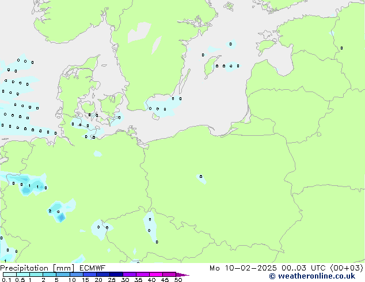This screenshot has height=282, width=365.
Task: Click the 35 mm legend scale number
Action: 138,280
